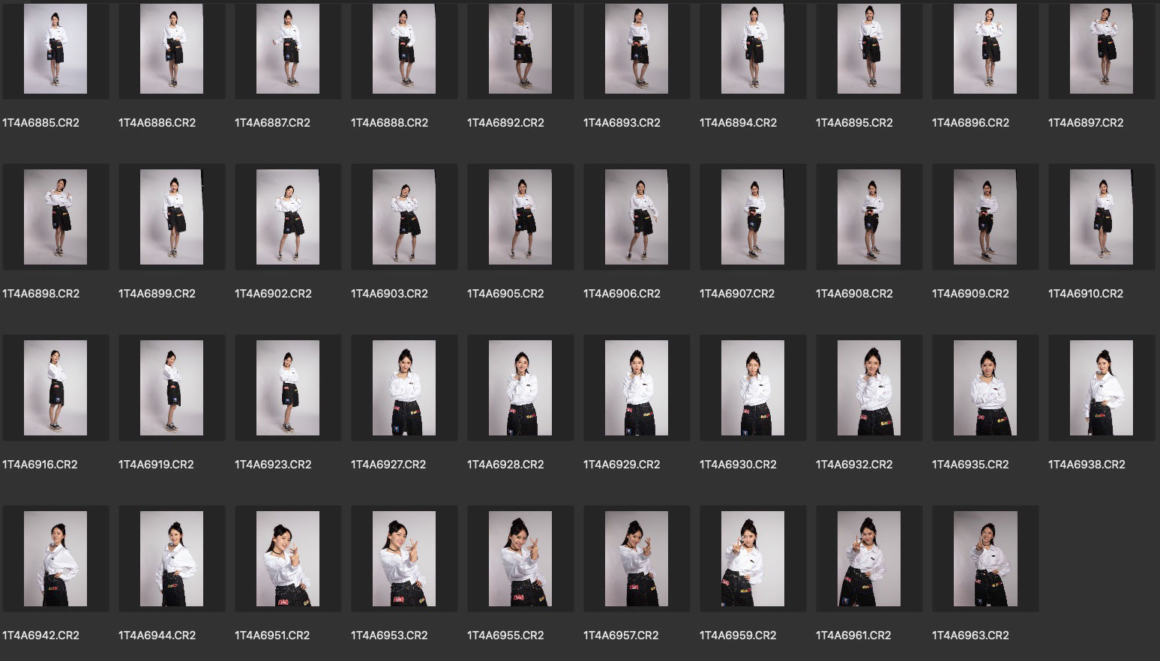Select the 1T4A6953.CR2 thumbnail
This screenshot has width=1160, height=661.
tap(404, 558)
